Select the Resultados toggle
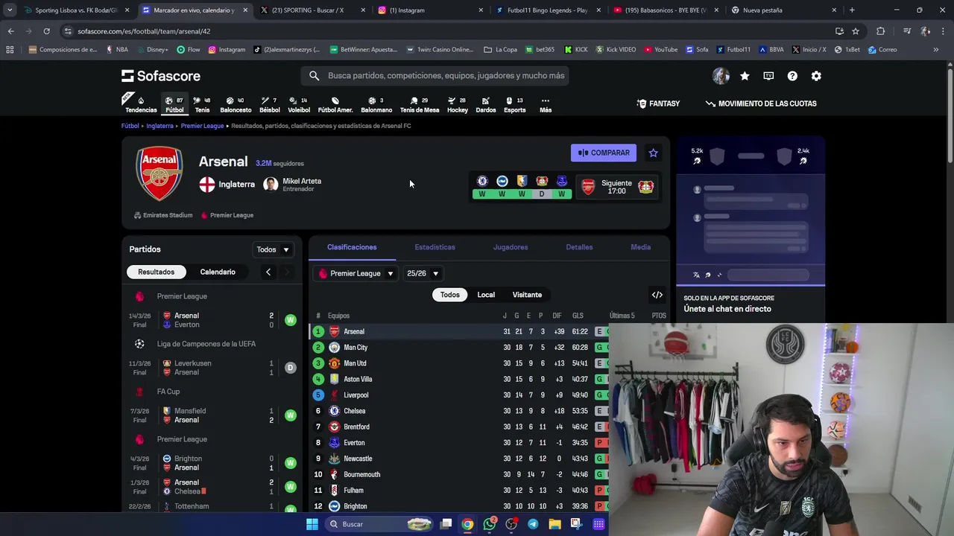Image resolution: width=954 pixels, height=536 pixels. [x=156, y=272]
